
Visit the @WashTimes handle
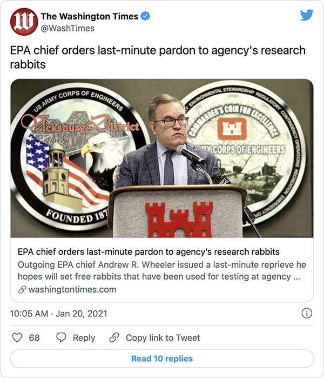(67, 28)
